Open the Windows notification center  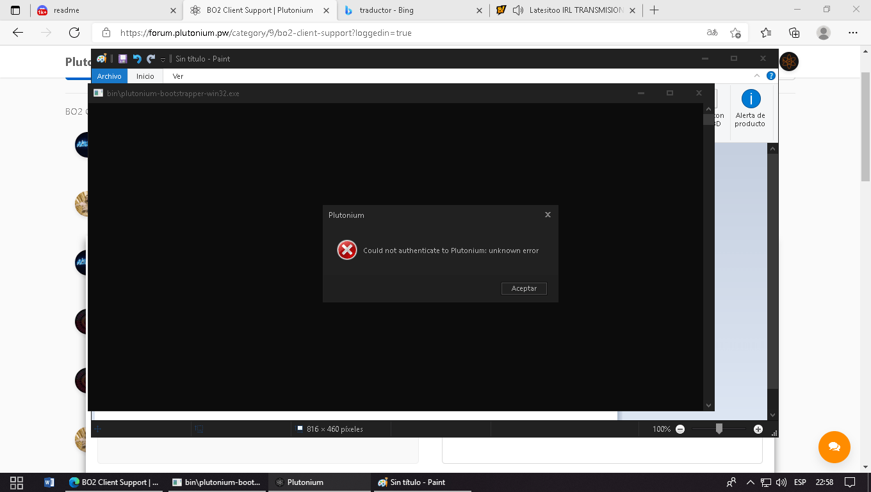coord(850,482)
